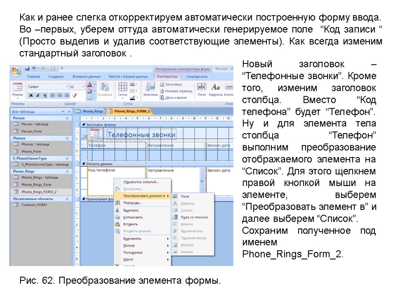396x297 pixels.
Task: Select the Надпись label control
Action: (215, 89)
